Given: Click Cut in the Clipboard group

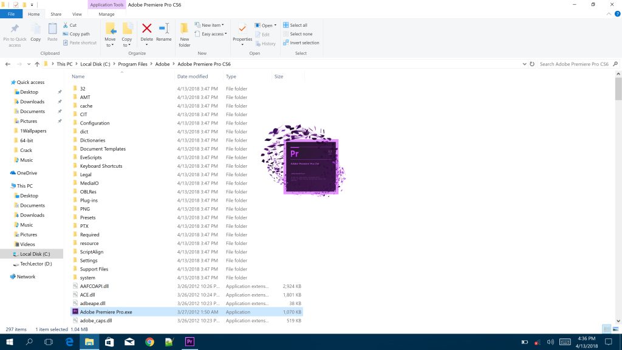Looking at the screenshot, I should (x=70, y=25).
